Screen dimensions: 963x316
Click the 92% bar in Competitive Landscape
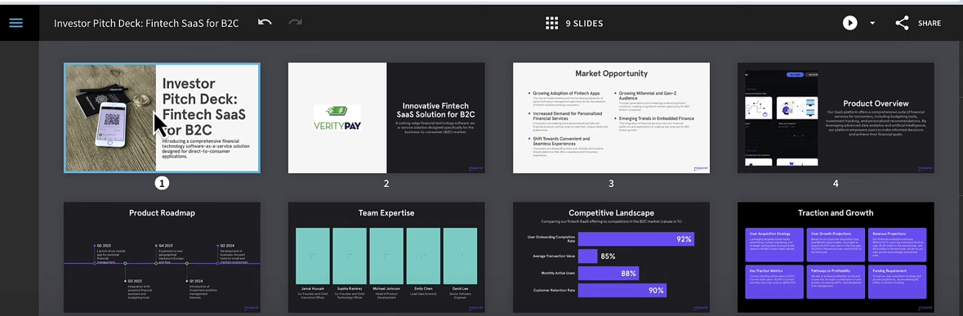(636, 238)
